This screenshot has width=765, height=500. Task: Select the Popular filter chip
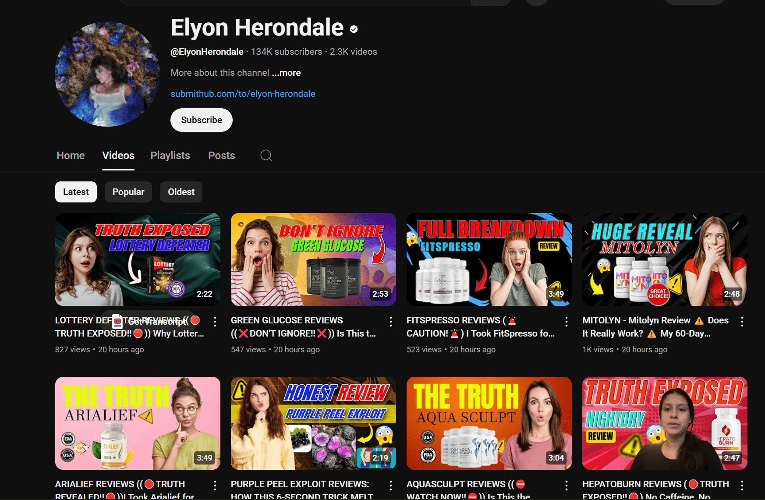(128, 191)
